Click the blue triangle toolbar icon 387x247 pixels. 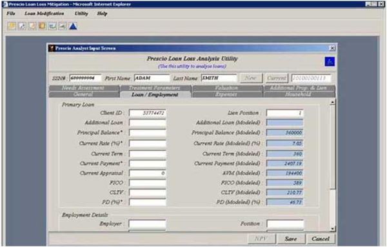pyautogui.click(x=73, y=26)
